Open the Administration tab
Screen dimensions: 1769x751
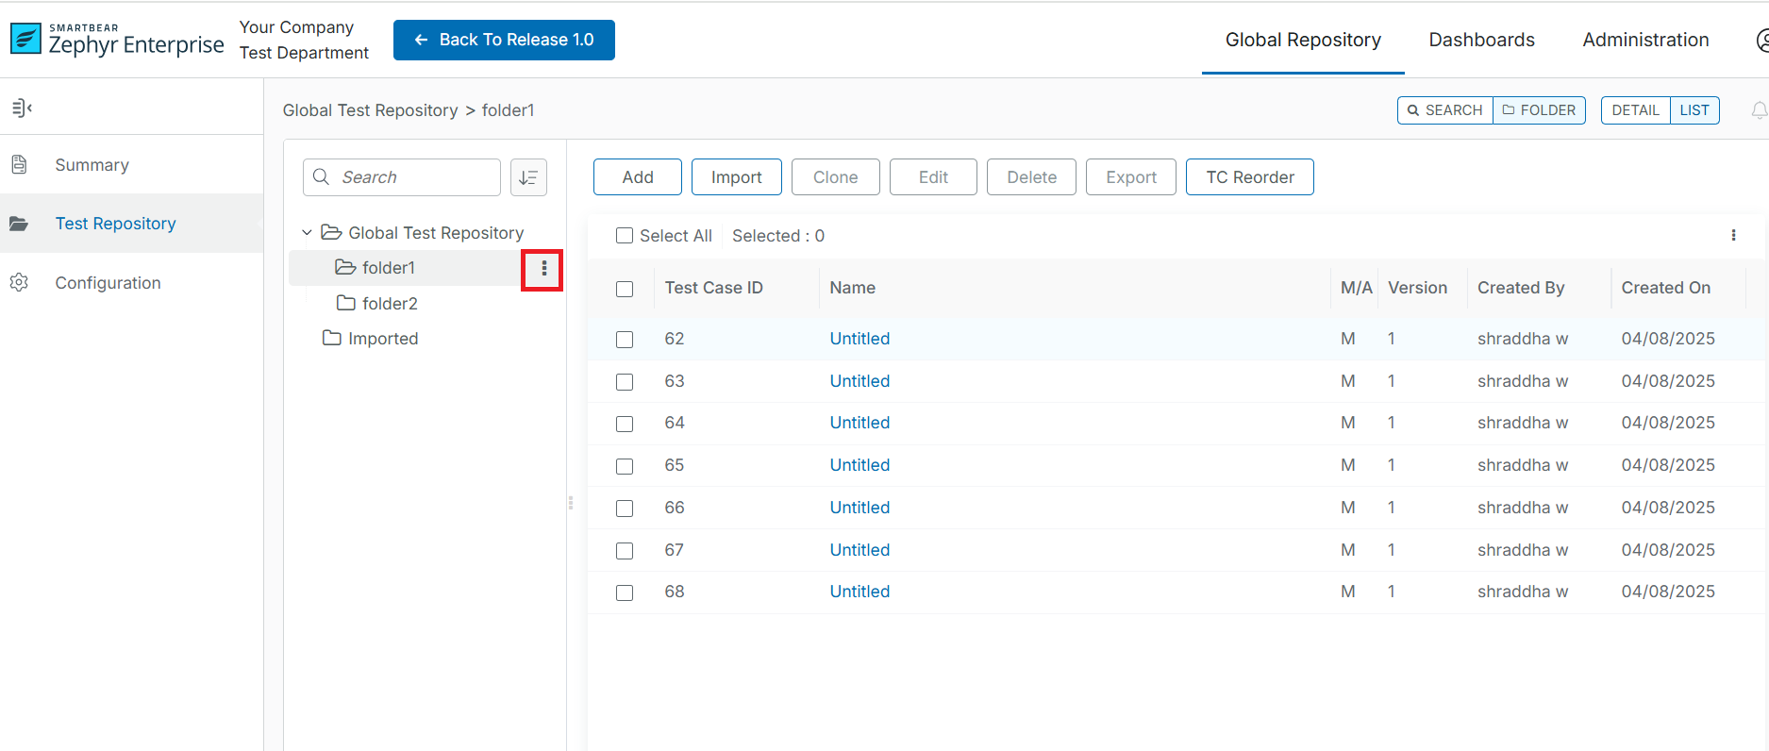(1645, 40)
